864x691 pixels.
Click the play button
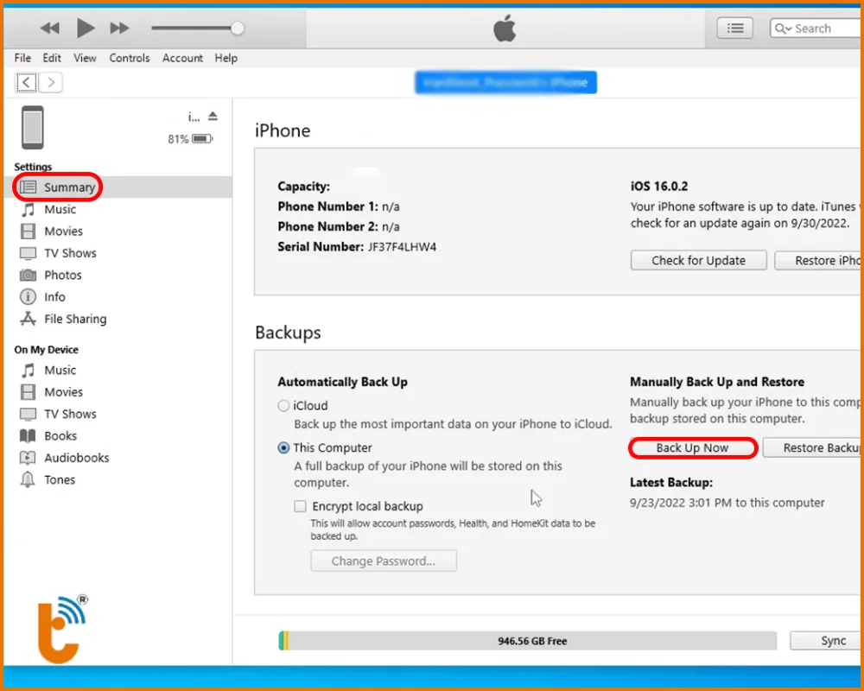pyautogui.click(x=86, y=28)
